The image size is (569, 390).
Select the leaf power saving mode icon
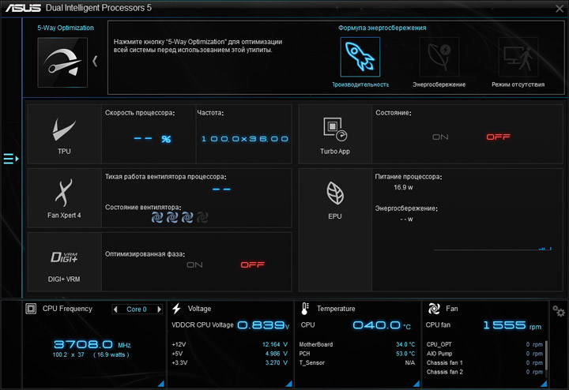click(439, 57)
